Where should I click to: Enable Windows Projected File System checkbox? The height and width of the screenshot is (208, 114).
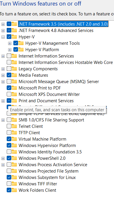pyautogui.click(x=9, y=171)
